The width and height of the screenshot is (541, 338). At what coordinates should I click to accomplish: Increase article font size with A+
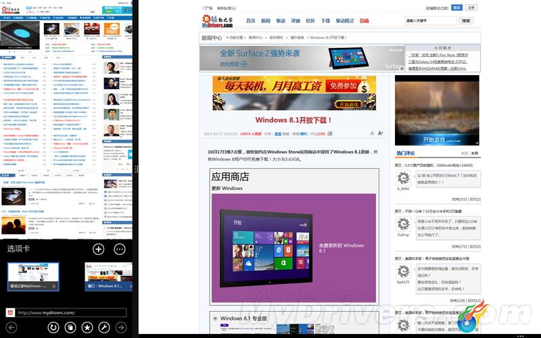(380, 133)
